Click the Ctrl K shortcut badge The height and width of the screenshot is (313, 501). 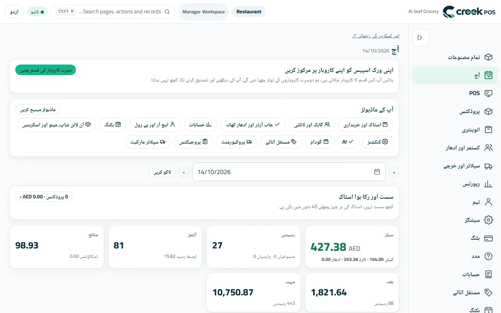tap(66, 11)
